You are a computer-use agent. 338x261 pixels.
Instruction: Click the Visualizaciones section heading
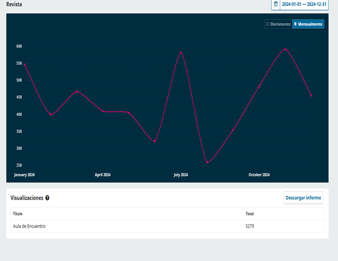(27, 198)
